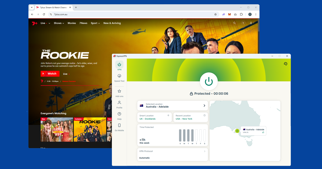Connect to Recent Location USA - New York

pyautogui.click(x=191, y=117)
